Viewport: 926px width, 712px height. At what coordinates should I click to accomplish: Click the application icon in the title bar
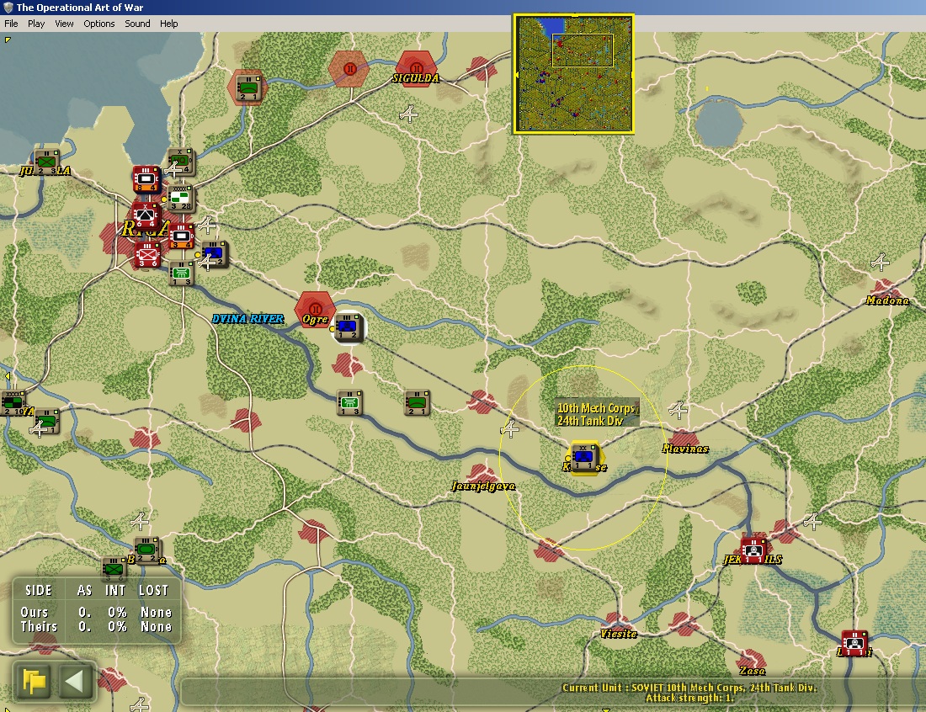[x=8, y=7]
